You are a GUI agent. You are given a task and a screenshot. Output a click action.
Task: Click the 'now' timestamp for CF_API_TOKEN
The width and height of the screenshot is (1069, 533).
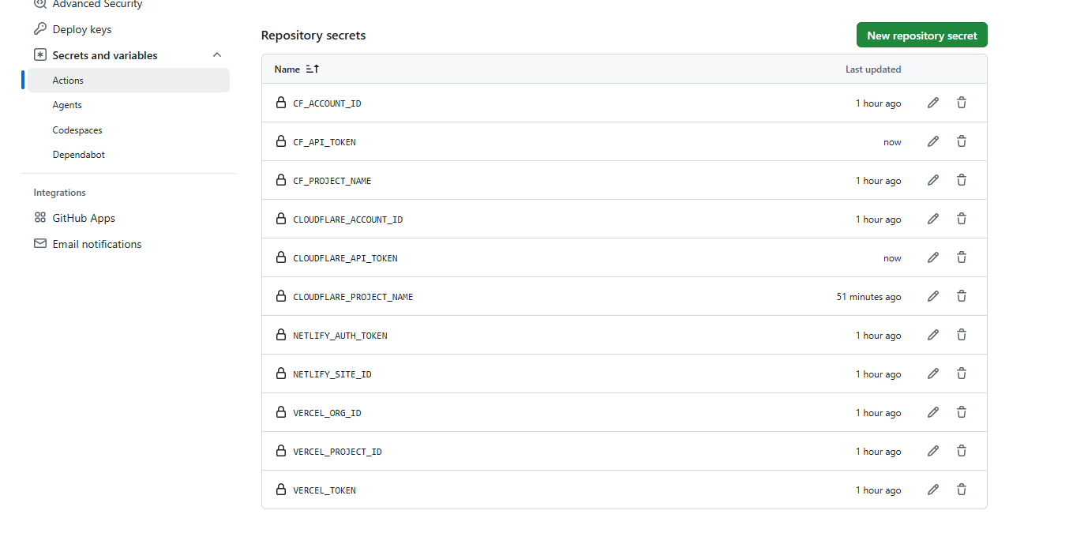pyautogui.click(x=892, y=142)
